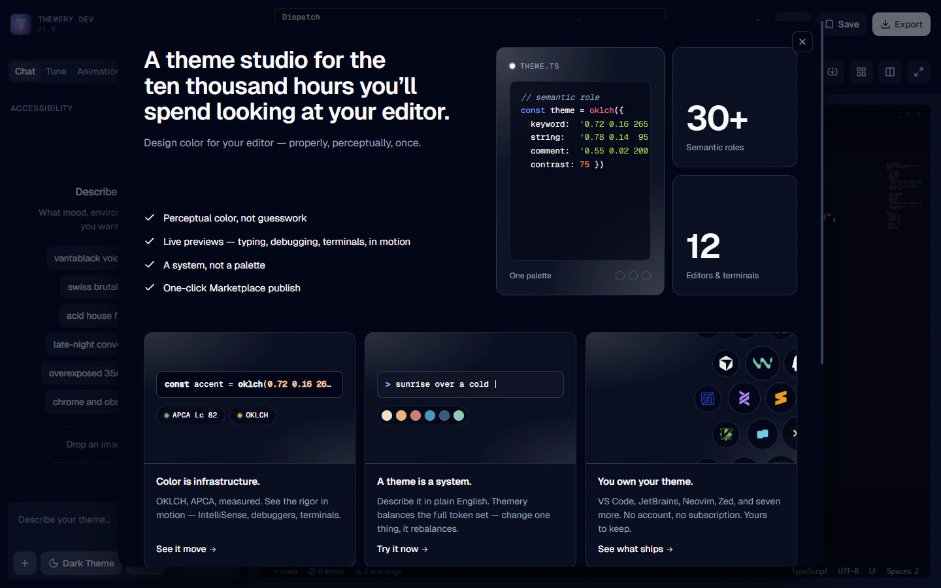The image size is (941, 588).
Task: Open the split view layout icon
Action: click(x=889, y=72)
